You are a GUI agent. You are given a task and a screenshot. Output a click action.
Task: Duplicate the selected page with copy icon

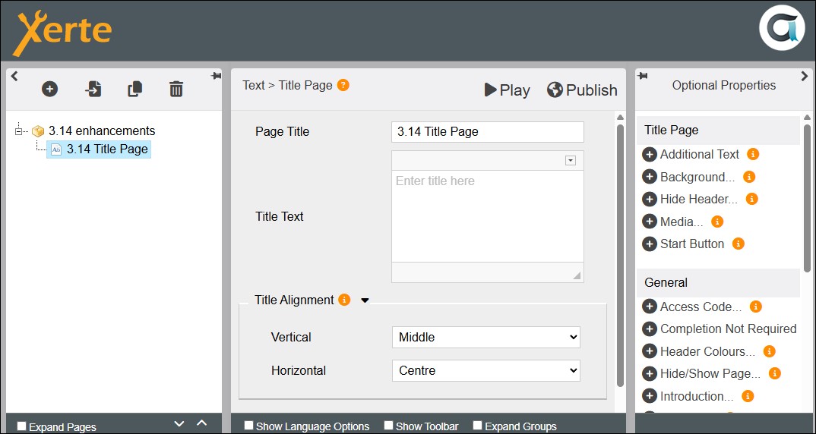pos(134,89)
